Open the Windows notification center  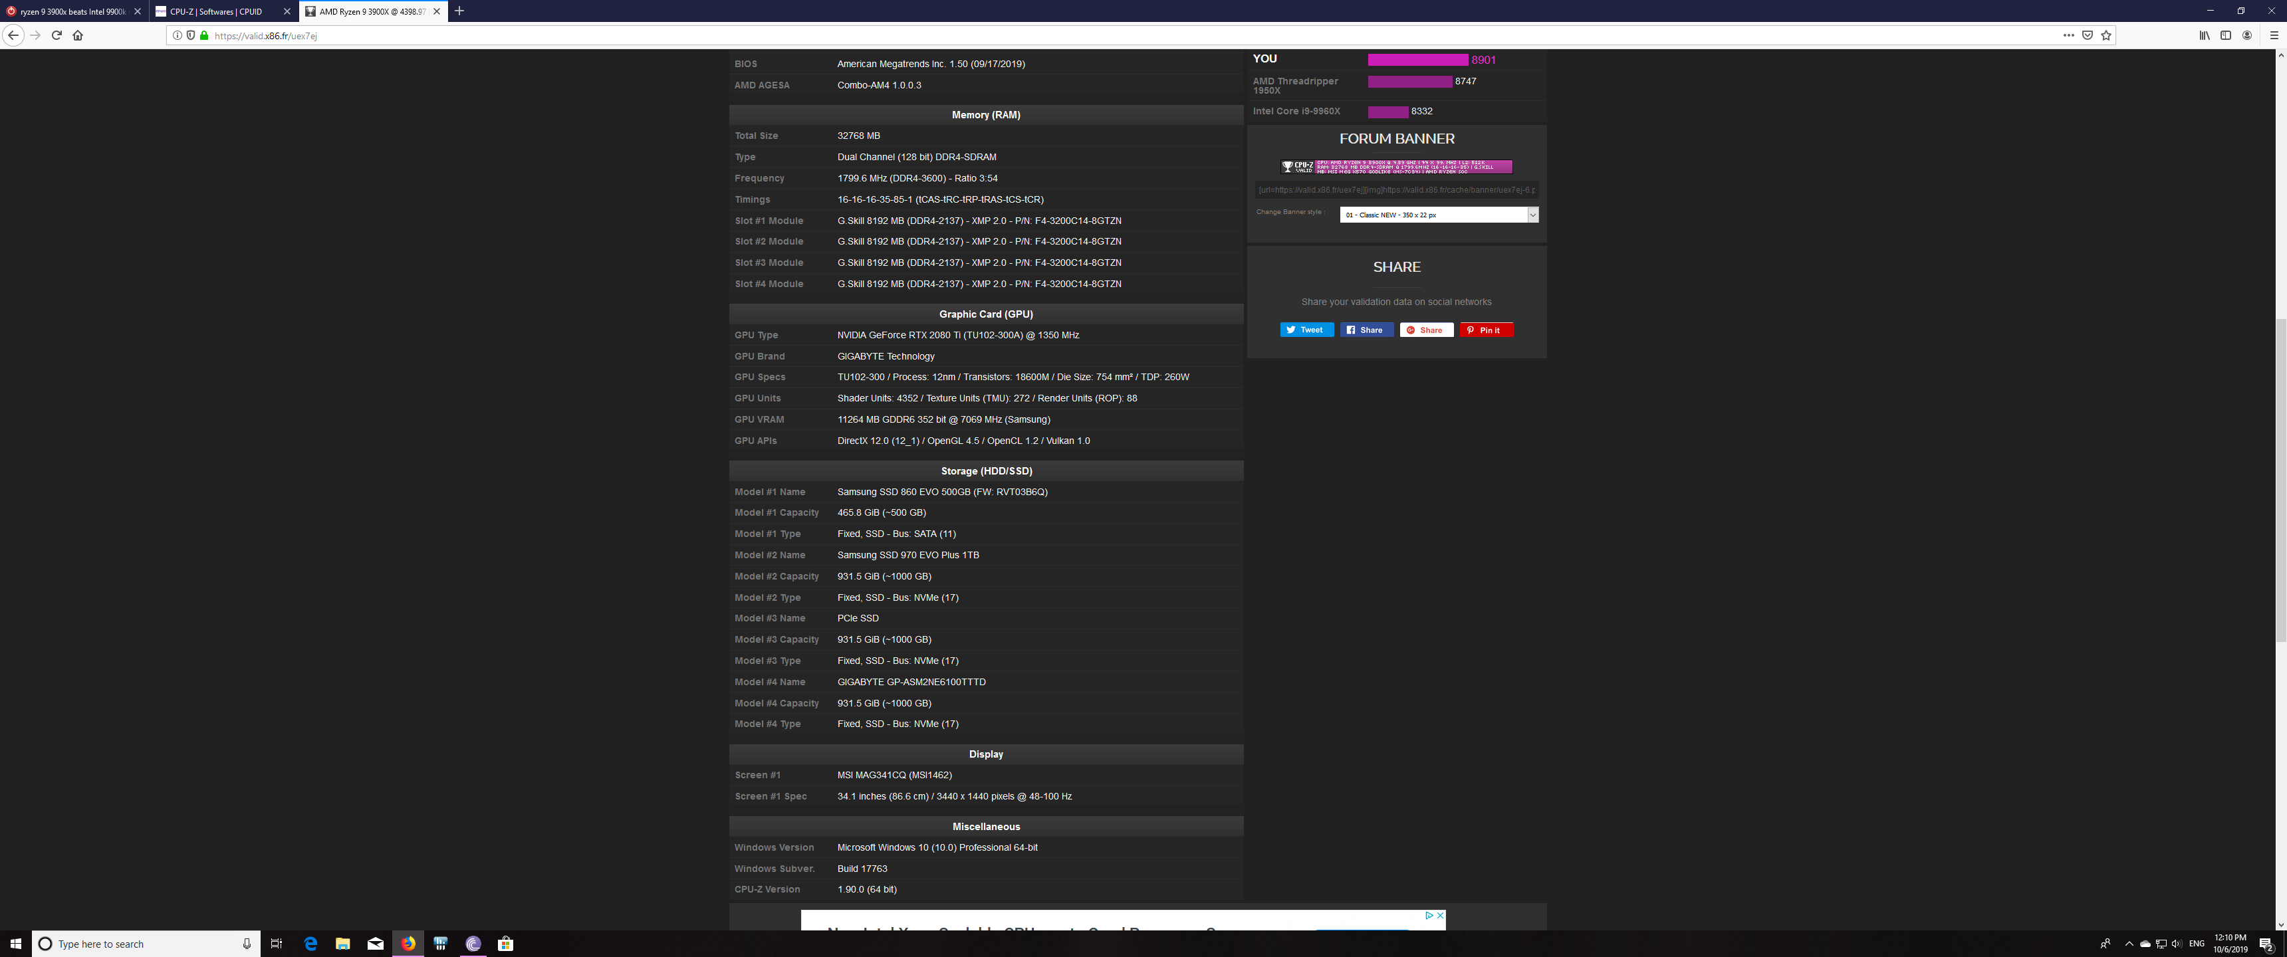tap(2266, 944)
